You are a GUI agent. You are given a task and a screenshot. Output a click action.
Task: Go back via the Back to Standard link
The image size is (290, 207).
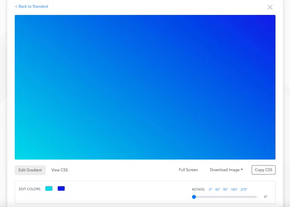point(32,6)
